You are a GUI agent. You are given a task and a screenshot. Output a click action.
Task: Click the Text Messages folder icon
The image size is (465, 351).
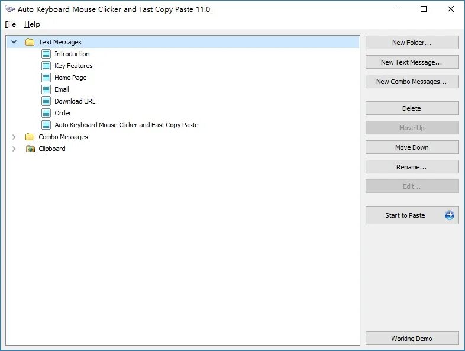[x=30, y=42]
